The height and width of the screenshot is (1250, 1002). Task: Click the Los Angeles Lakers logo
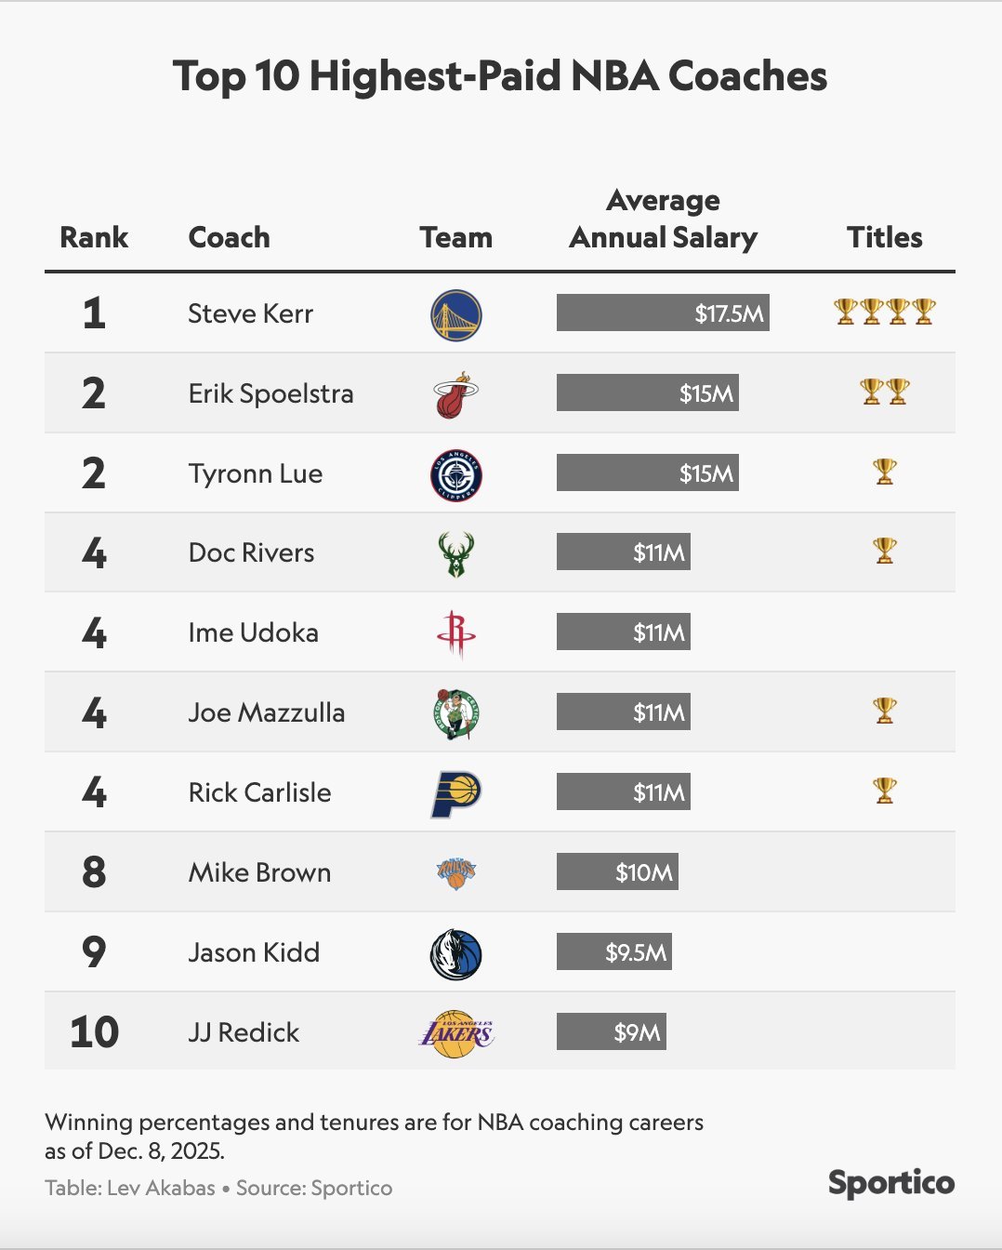pyautogui.click(x=455, y=1033)
